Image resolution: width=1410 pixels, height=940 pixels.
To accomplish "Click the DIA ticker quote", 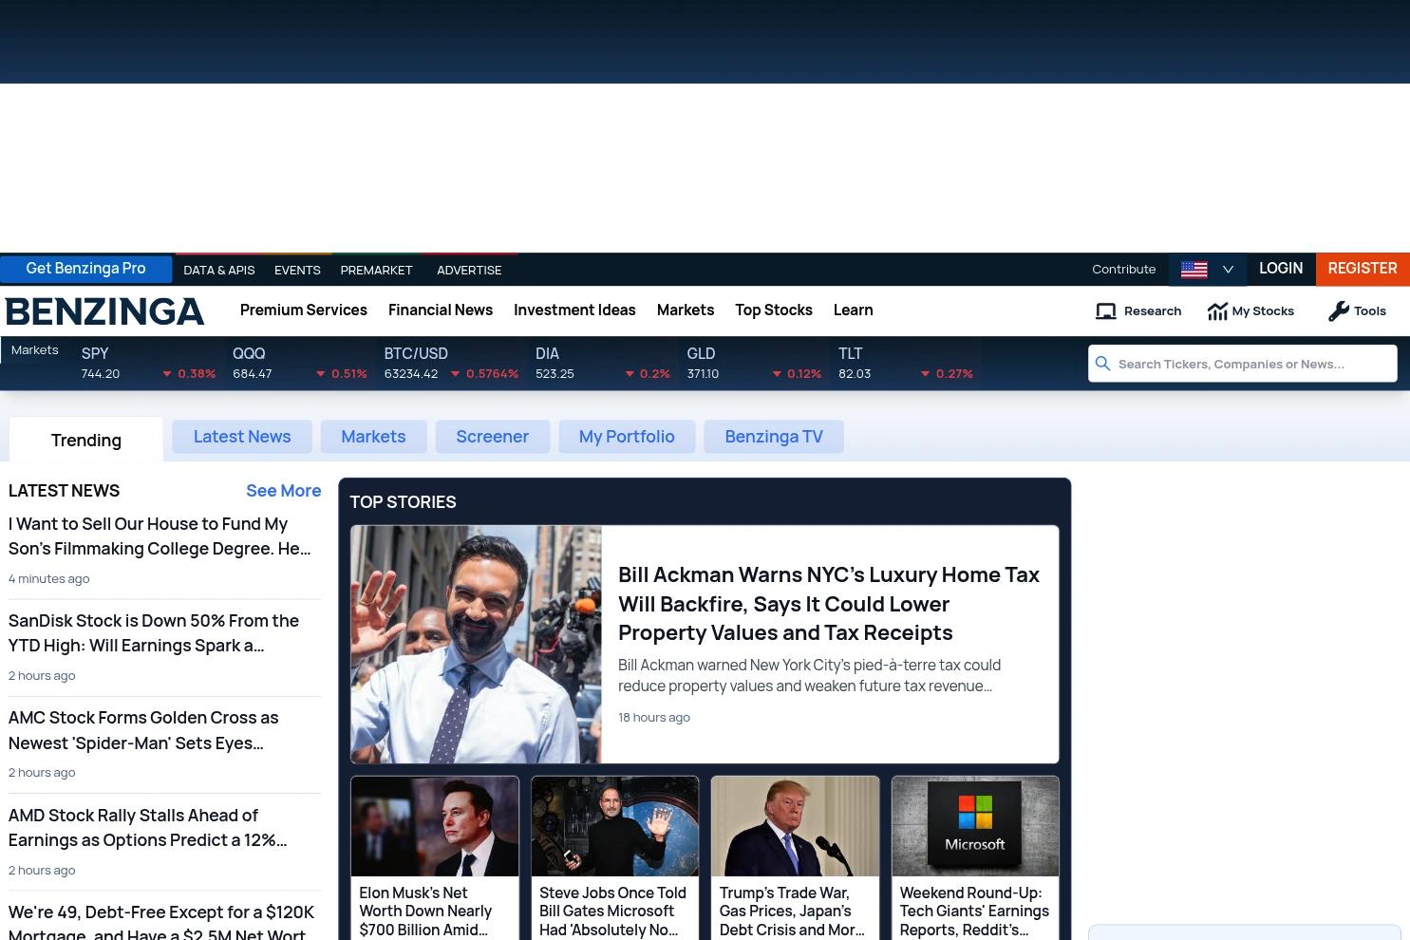I will 603,363.
